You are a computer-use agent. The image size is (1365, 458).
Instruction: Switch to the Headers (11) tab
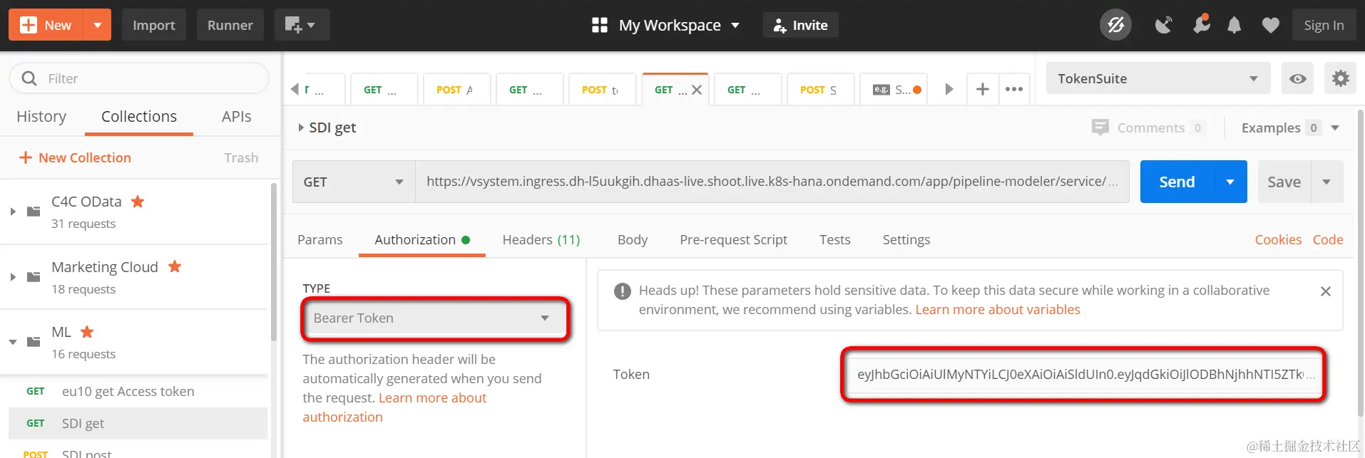[541, 239]
